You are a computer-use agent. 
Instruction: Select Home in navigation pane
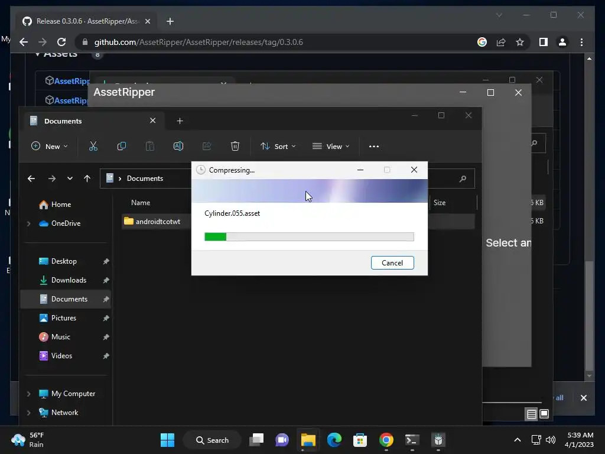pyautogui.click(x=61, y=204)
